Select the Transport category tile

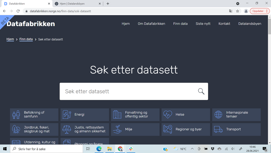point(236,129)
